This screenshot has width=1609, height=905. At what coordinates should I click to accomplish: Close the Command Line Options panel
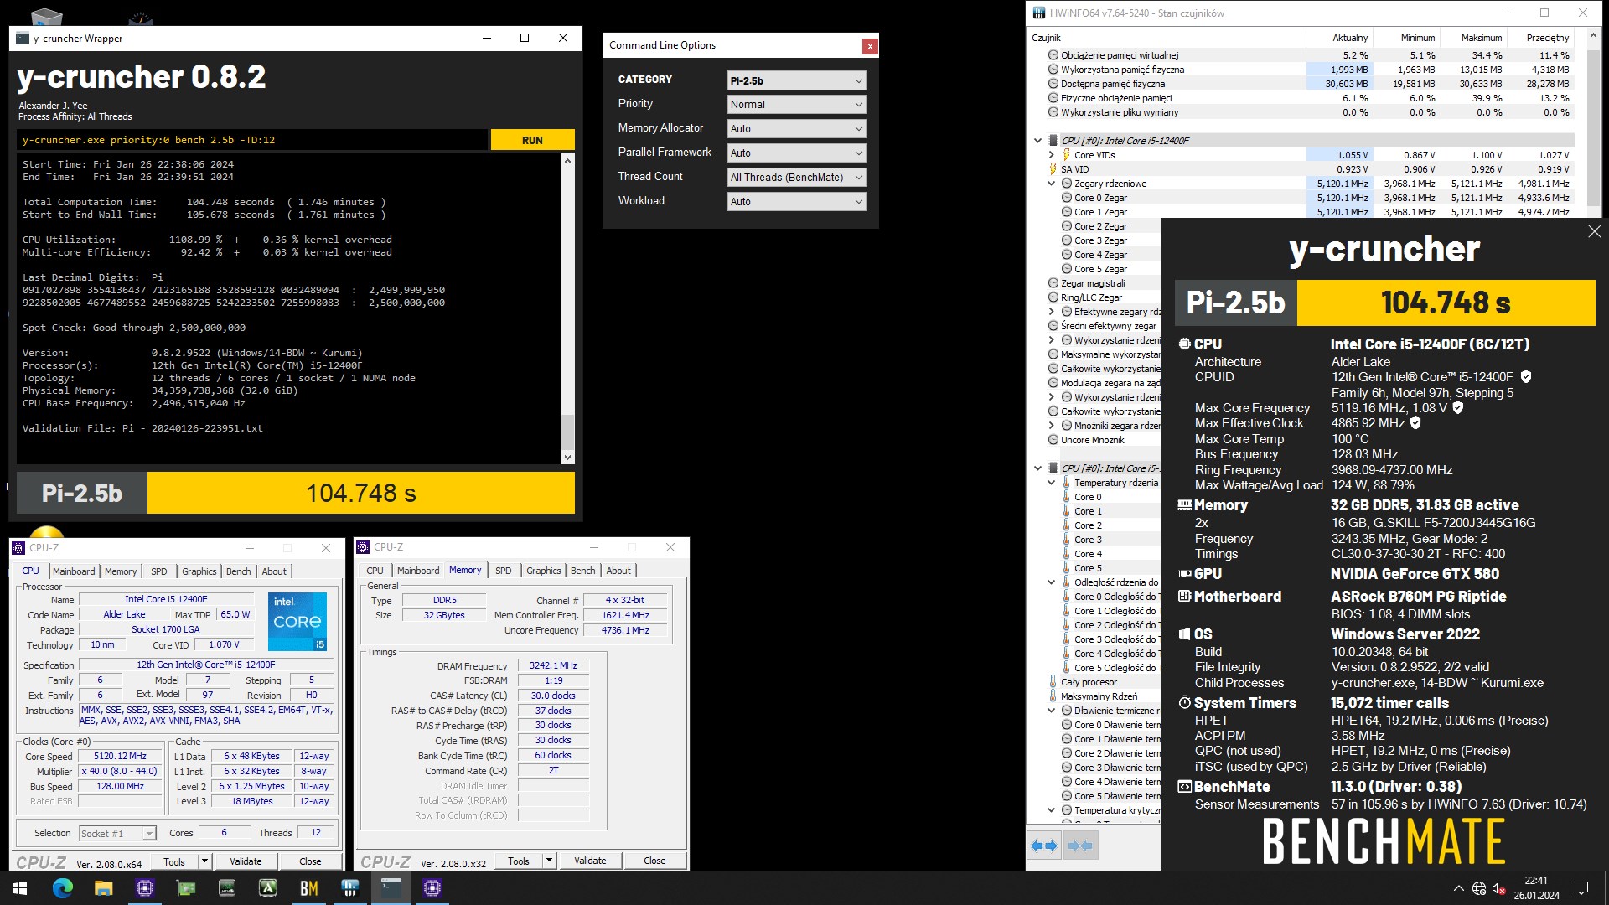(x=870, y=46)
